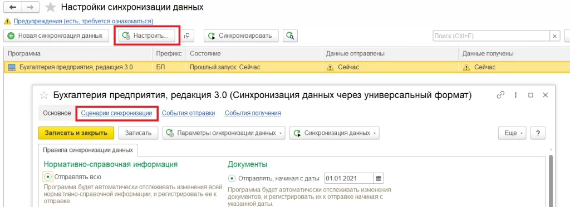Close the Бухгалтерия предприятия dialog

tap(545, 95)
